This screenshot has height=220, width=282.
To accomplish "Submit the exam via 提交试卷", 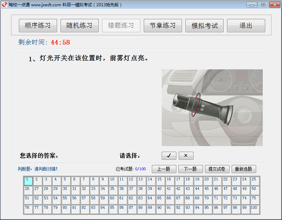I will pyautogui.click(x=217, y=169).
